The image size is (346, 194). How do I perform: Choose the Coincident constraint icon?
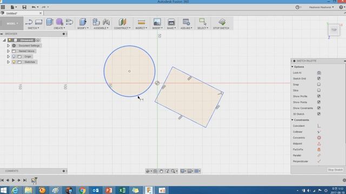[x=319, y=126]
